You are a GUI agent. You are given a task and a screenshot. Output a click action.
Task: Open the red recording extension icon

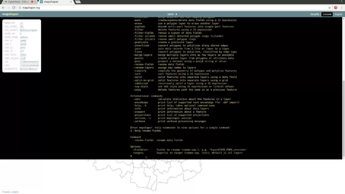pos(336,8)
